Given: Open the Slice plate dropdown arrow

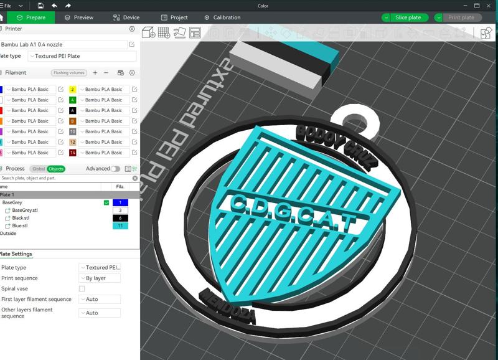Looking at the screenshot, I should pyautogui.click(x=386, y=17).
